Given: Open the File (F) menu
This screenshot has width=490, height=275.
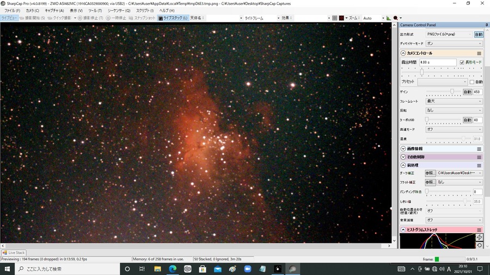Looking at the screenshot, I should coord(12,11).
